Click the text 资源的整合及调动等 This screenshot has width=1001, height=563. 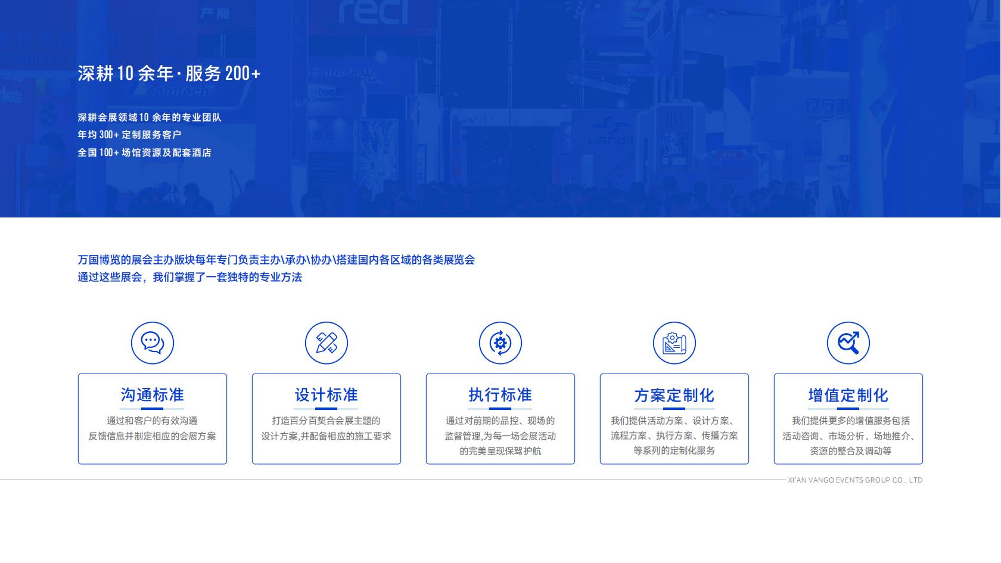851,451
